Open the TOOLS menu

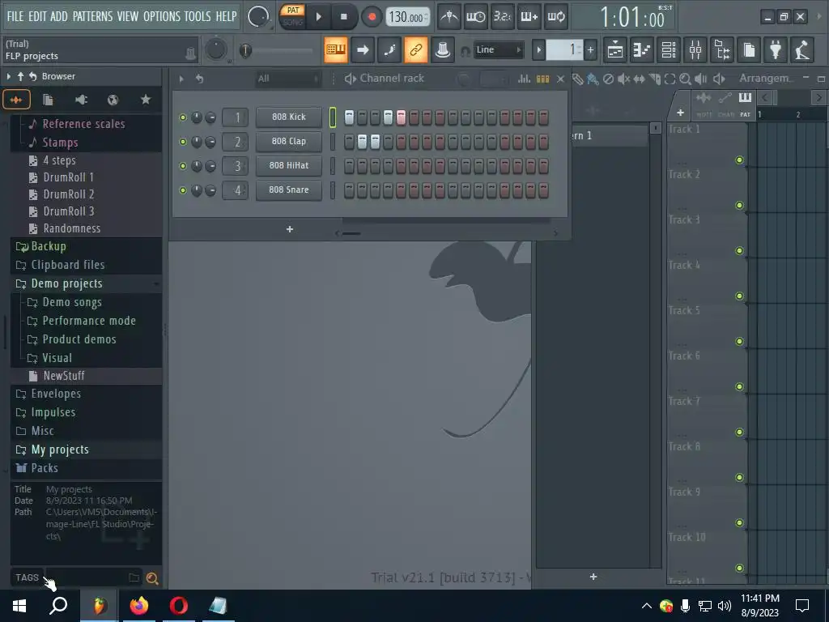click(x=198, y=16)
